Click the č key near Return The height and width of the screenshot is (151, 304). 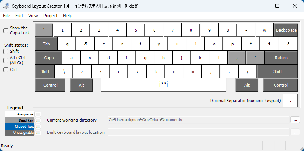(x=288, y=44)
